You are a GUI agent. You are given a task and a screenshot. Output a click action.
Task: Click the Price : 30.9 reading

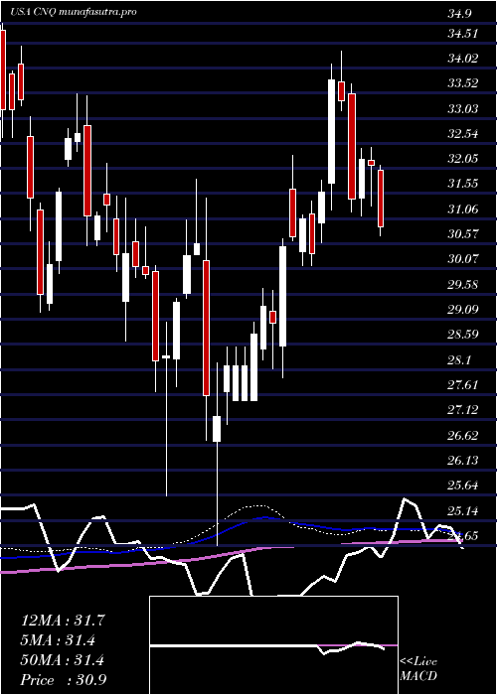tap(64, 680)
